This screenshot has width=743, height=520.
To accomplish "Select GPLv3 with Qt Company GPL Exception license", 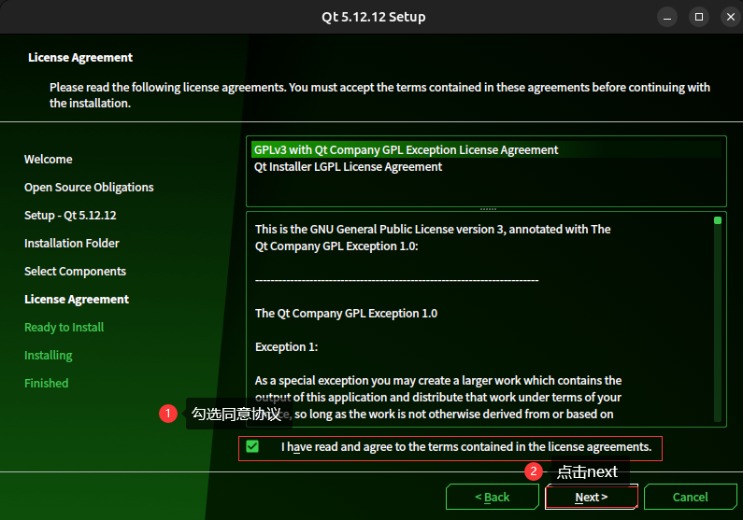I will pyautogui.click(x=486, y=150).
